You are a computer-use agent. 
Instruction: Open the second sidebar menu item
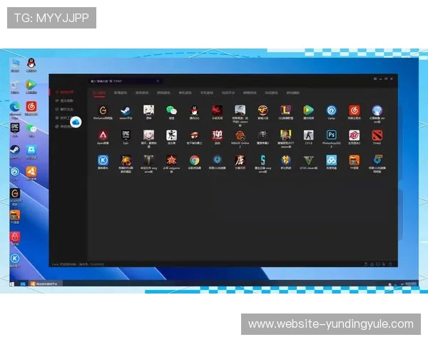(66, 101)
